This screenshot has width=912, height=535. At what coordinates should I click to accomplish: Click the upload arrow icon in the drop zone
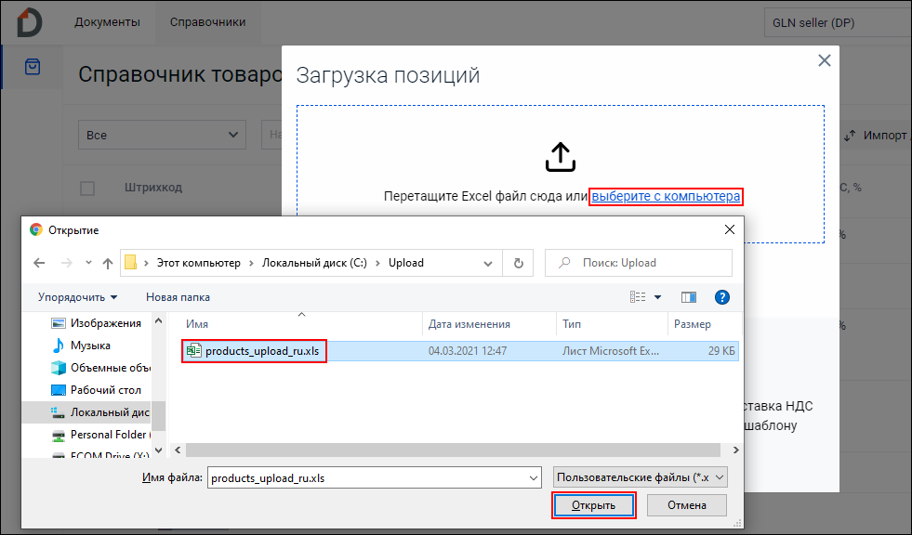coord(559,158)
